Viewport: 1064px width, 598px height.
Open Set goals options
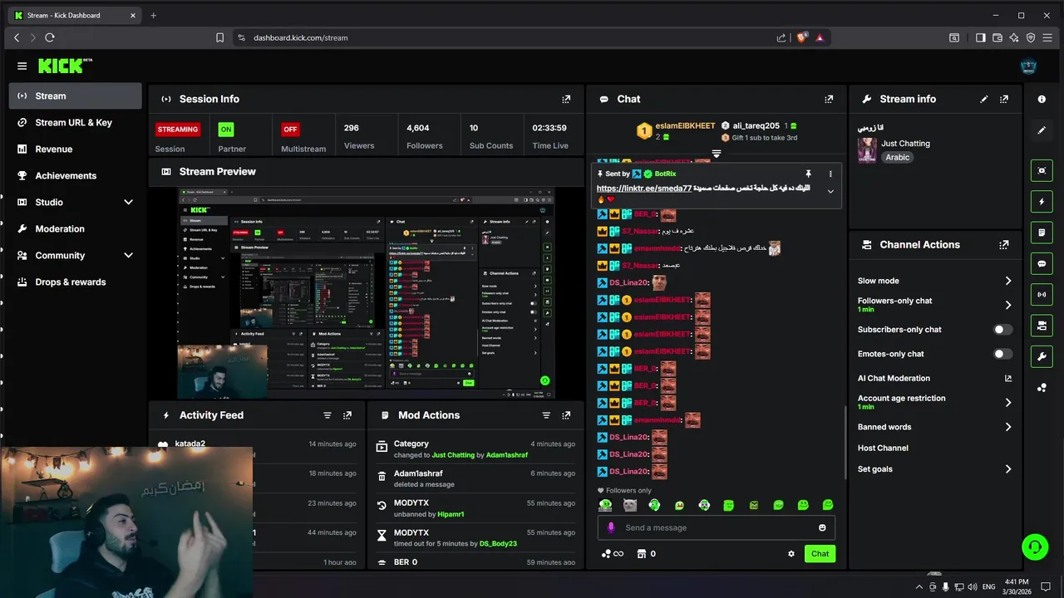pyautogui.click(x=935, y=469)
